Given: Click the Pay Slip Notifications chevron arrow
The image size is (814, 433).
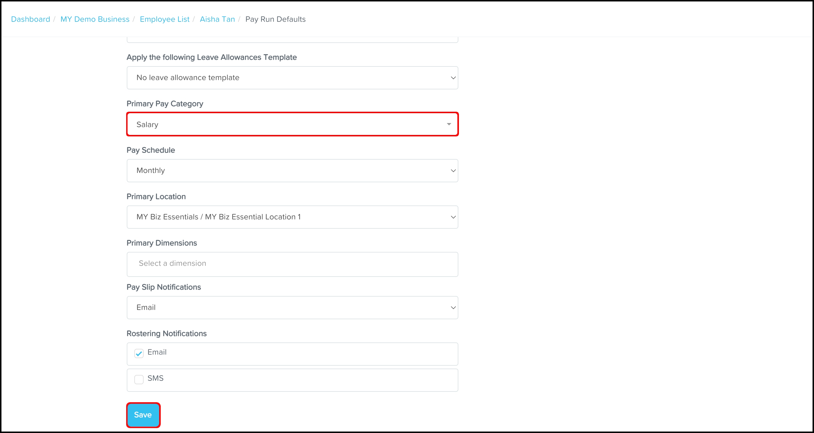Looking at the screenshot, I should point(453,308).
